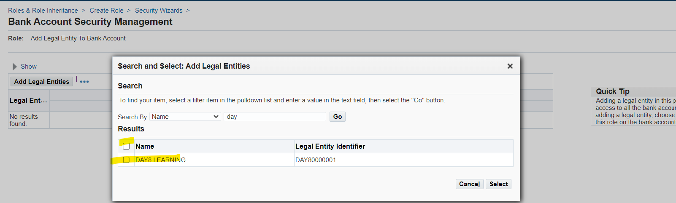Click the Go button

[x=338, y=117]
